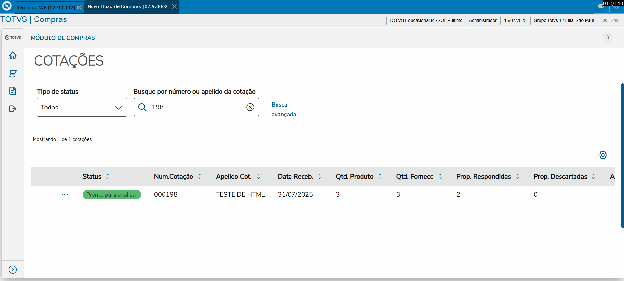Click the search magnifier icon
Image resolution: width=624 pixels, height=281 pixels.
(142, 107)
